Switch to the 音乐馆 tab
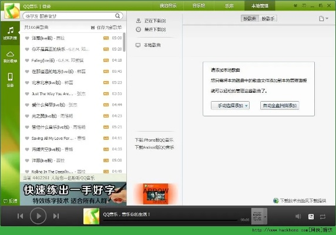The height and width of the screenshot is (235, 336). (x=199, y=5)
